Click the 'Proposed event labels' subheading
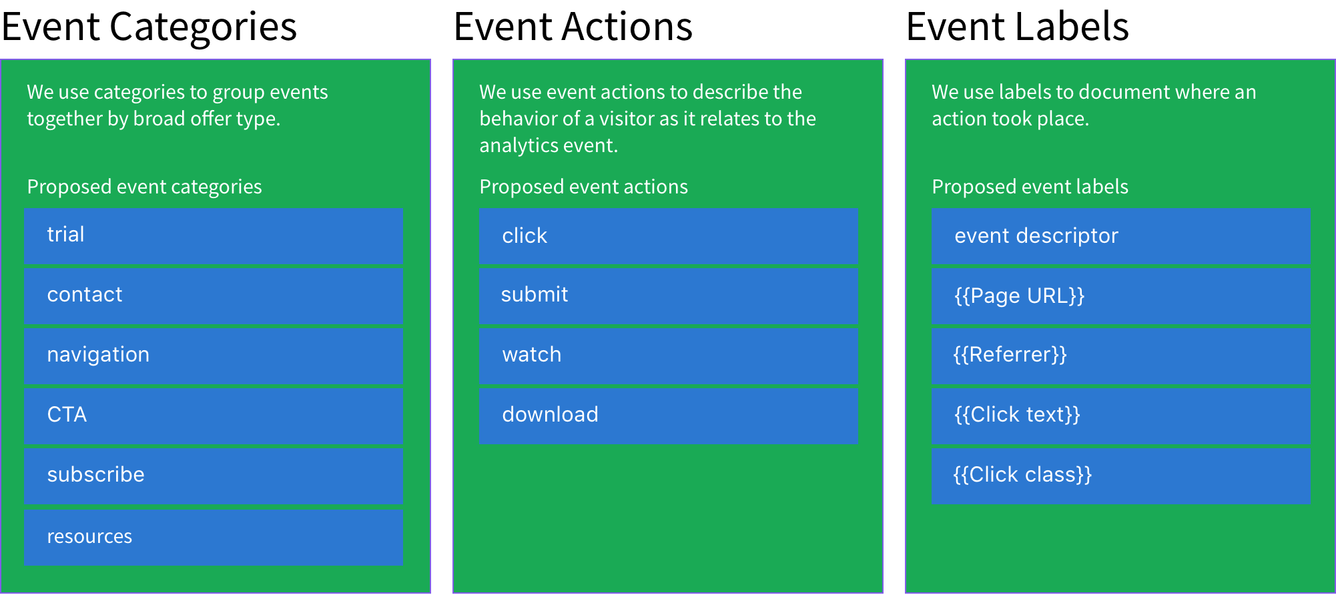The height and width of the screenshot is (595, 1336). (1030, 187)
